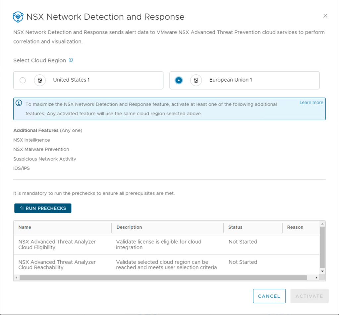Click the Cancel button

(x=269, y=296)
